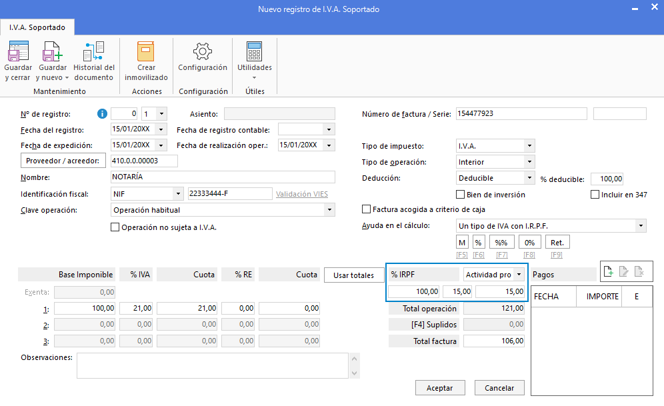Enable Incluir en 347 checkbox
The height and width of the screenshot is (406, 664).
point(595,194)
